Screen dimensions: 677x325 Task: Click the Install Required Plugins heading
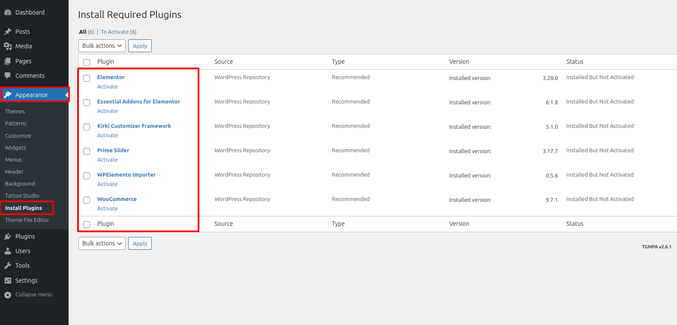[x=129, y=15]
